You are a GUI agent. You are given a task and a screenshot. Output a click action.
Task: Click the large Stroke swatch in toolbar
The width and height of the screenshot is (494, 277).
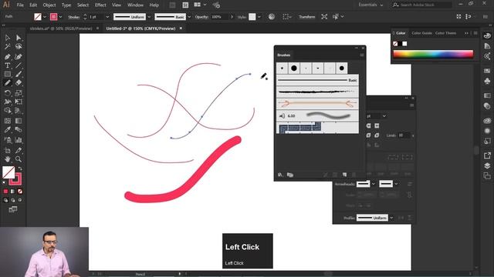coord(15,179)
